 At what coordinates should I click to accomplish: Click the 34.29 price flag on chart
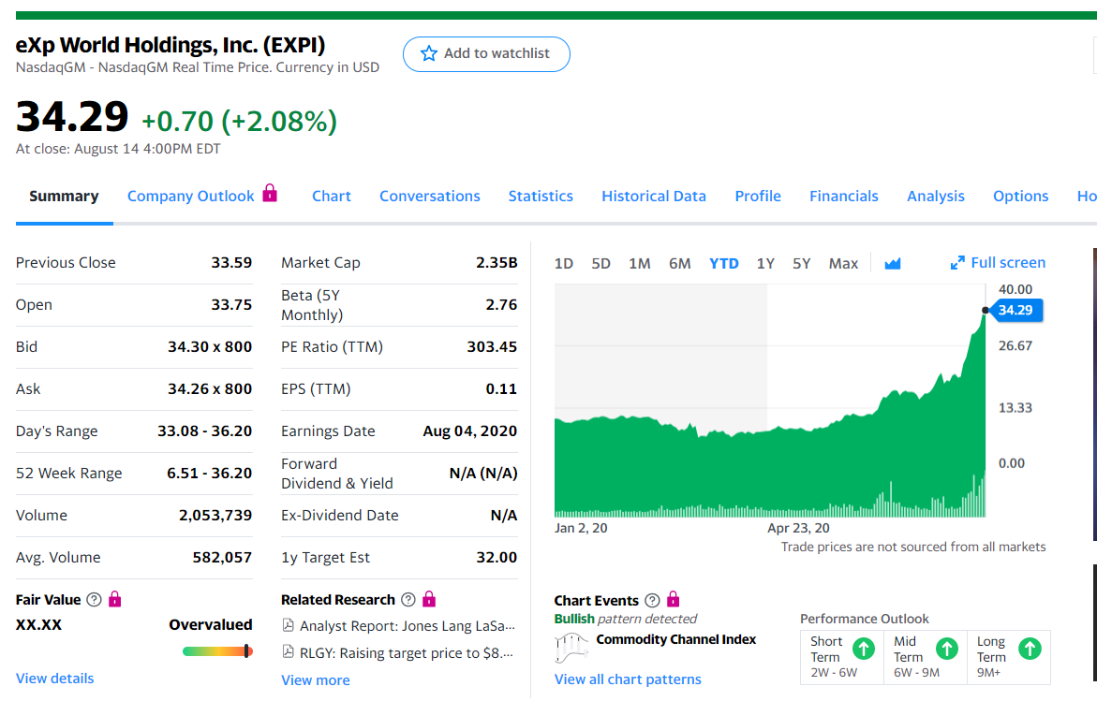[1015, 310]
